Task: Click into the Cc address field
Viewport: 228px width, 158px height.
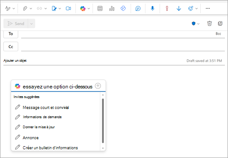Action: click(123, 47)
